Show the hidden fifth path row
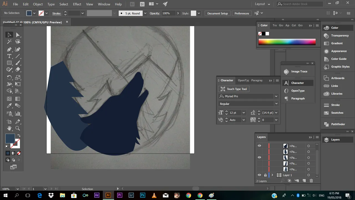Viewport: 355px width, 200px height. 259,169
